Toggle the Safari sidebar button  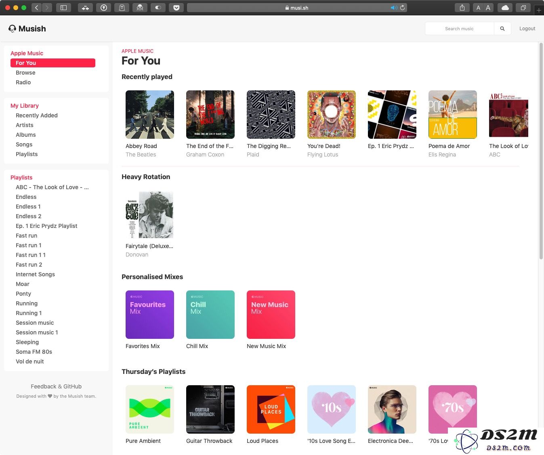(x=63, y=7)
